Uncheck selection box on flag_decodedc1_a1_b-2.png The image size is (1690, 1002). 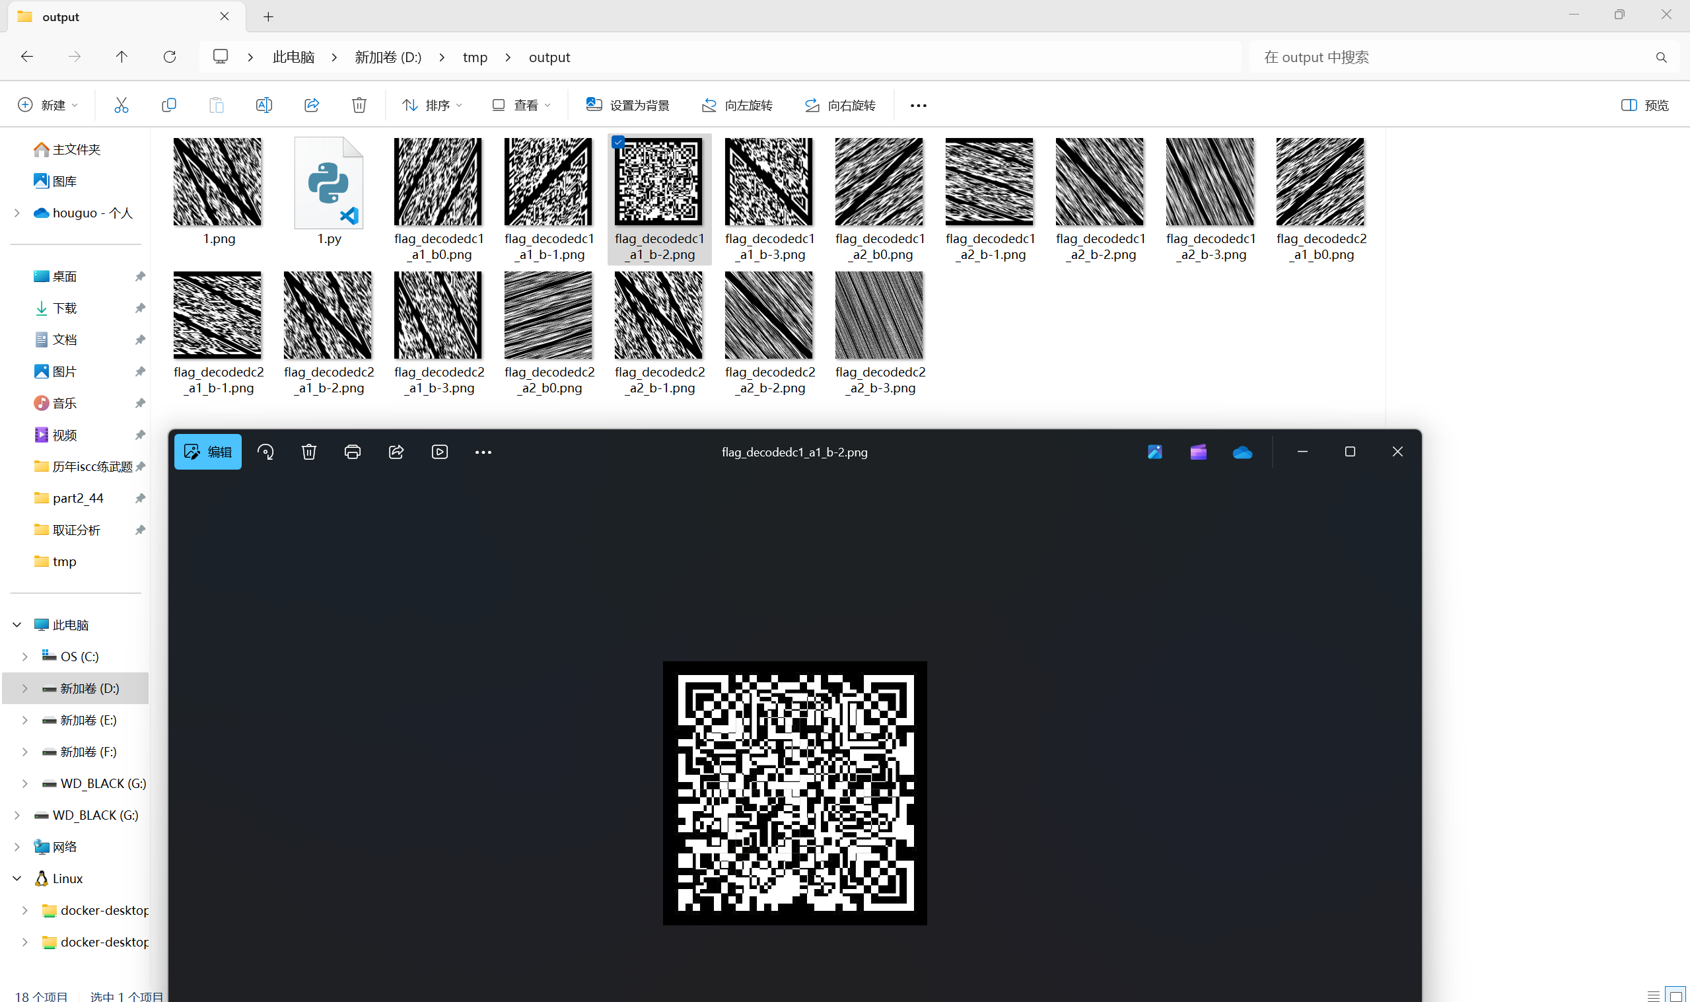tap(618, 143)
